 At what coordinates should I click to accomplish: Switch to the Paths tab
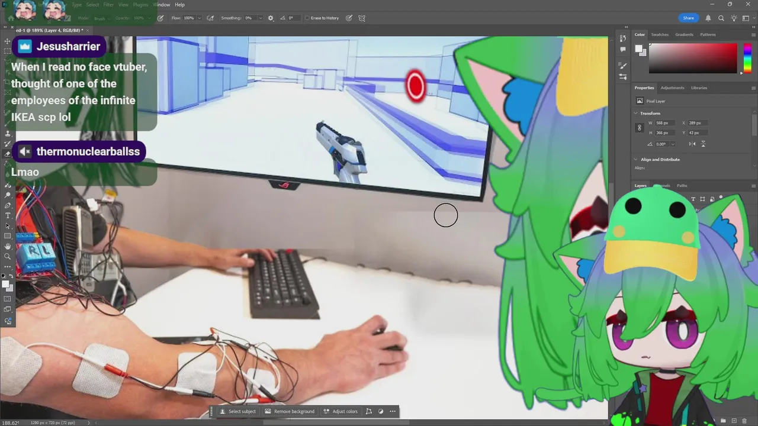[x=682, y=185]
